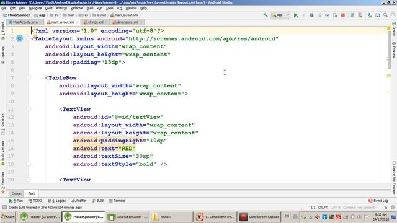Open the Terminal tool window
The image size is (397, 223).
[x=117, y=201]
